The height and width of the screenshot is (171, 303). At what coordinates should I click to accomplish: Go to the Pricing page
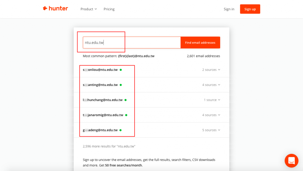pos(109,9)
